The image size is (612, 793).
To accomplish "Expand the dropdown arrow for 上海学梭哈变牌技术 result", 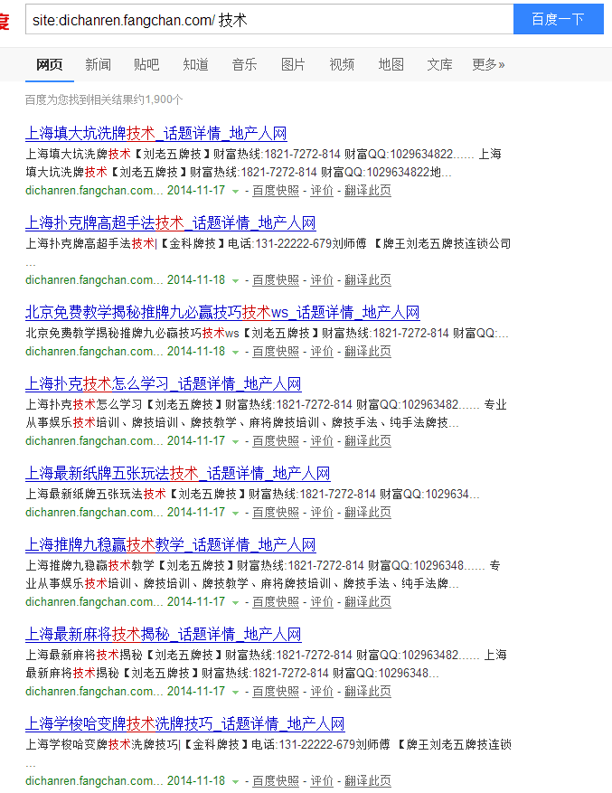I will tap(235, 781).
